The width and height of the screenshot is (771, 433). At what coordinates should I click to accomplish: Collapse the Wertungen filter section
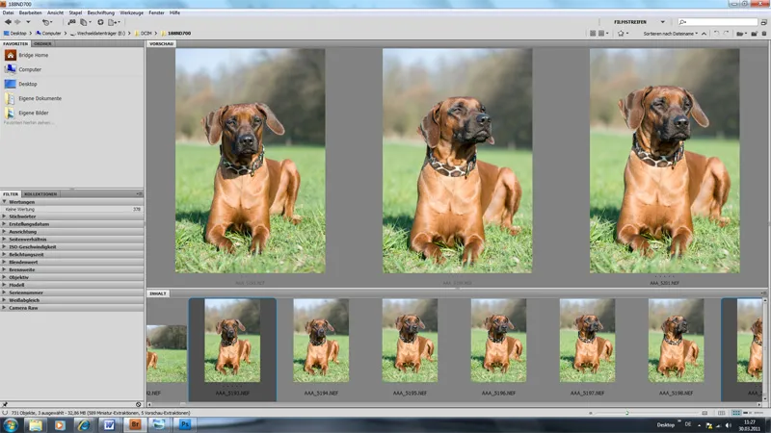[5, 202]
